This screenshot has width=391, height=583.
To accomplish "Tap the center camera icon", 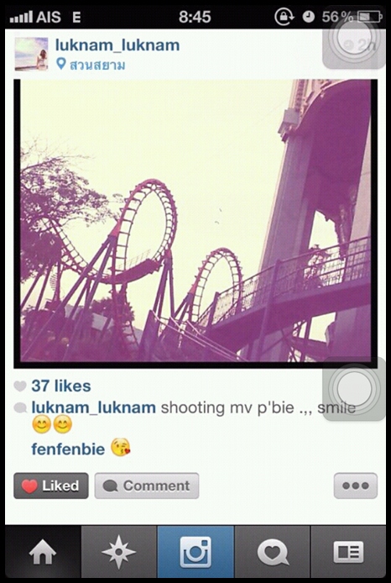I will pos(195,553).
